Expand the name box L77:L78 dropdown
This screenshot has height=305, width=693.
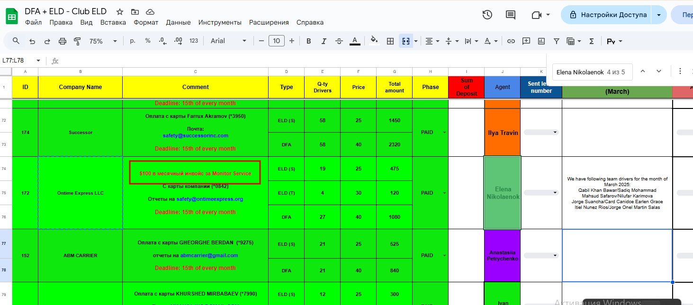point(38,61)
